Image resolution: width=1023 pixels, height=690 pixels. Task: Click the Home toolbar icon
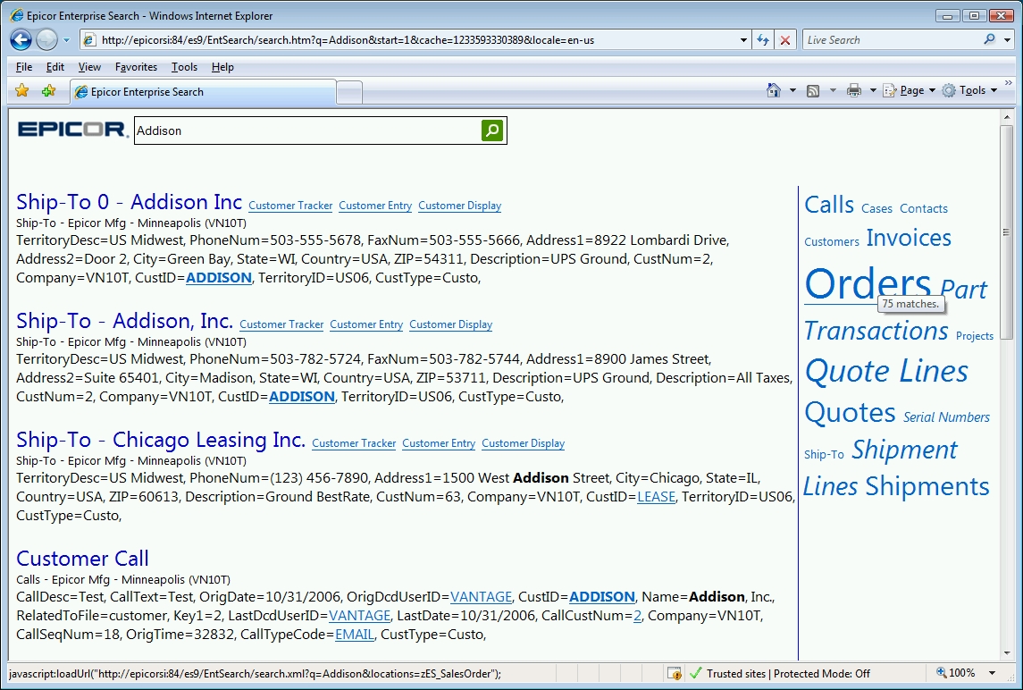click(773, 91)
